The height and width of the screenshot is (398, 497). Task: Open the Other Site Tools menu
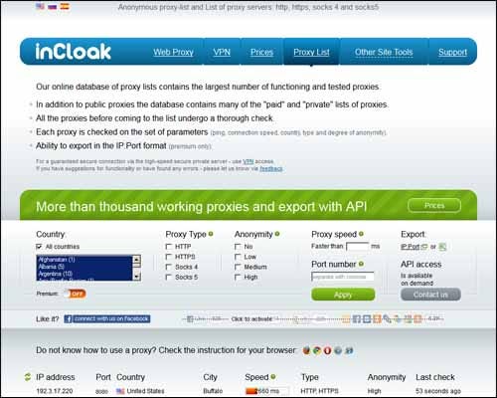coord(384,52)
